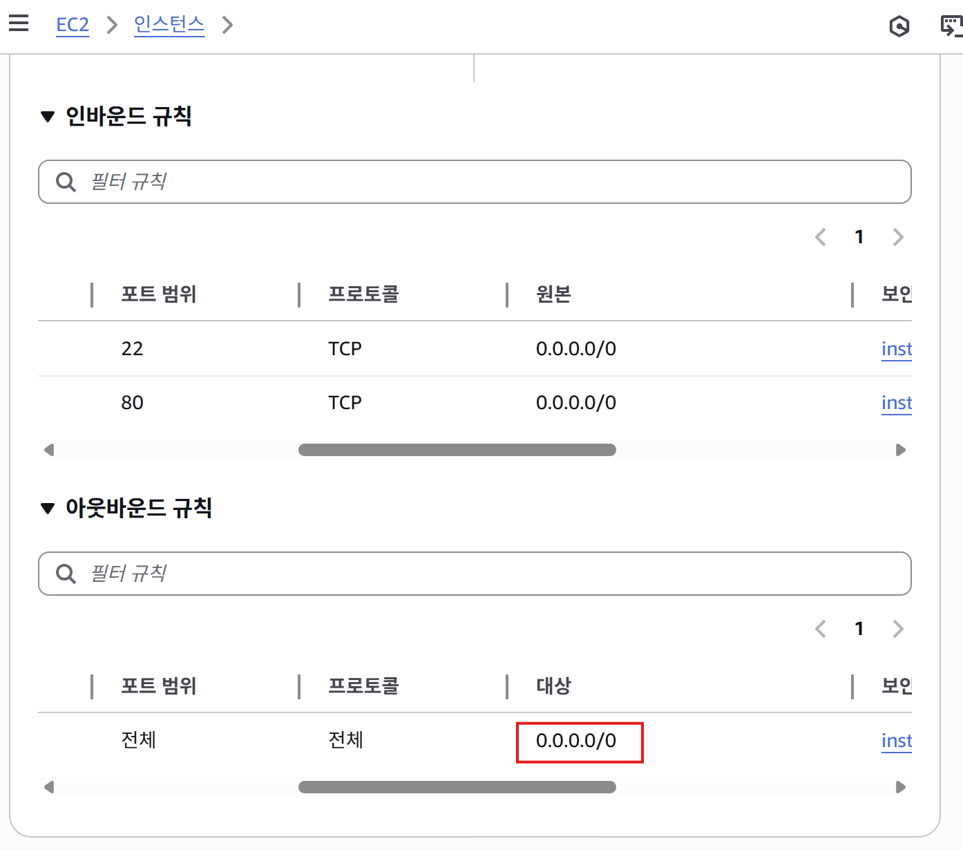Open the hamburger navigation menu
963x850 pixels.
[x=19, y=23]
